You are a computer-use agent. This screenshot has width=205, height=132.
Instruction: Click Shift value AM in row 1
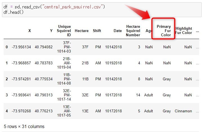click(x=98, y=63)
